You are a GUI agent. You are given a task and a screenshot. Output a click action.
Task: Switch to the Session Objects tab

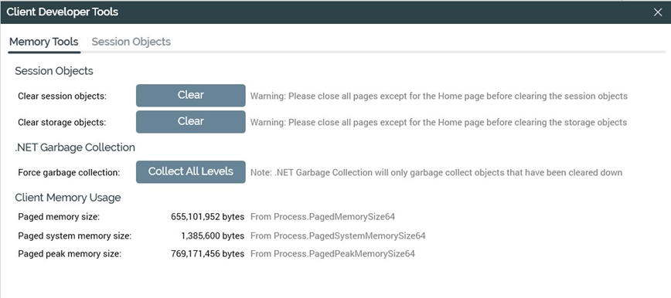[x=131, y=42]
